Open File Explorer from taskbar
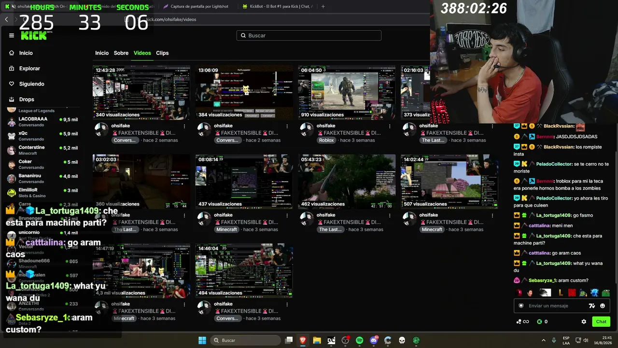The width and height of the screenshot is (618, 348). point(317,340)
